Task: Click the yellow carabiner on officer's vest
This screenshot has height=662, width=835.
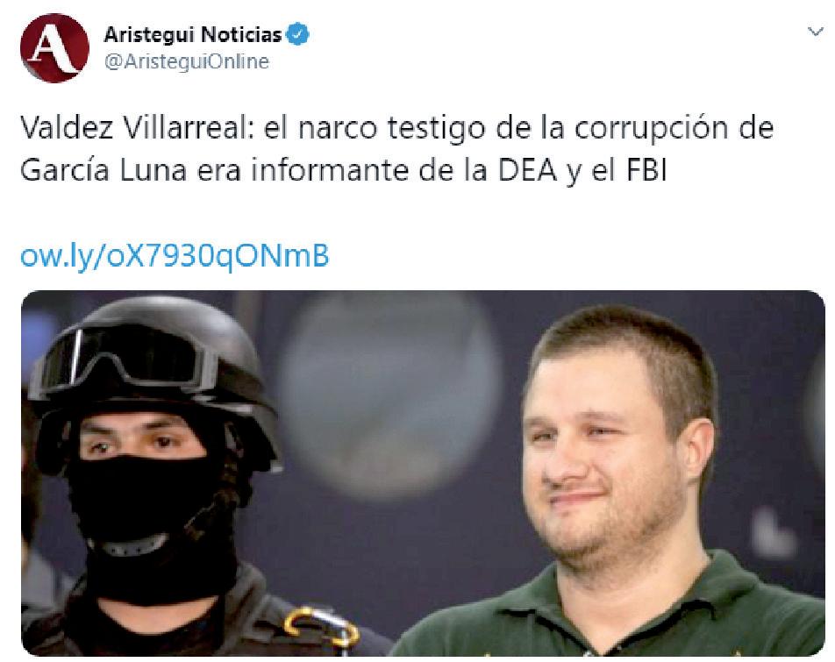Action: (x=321, y=628)
